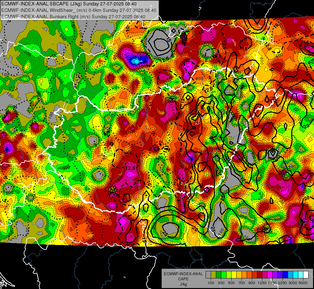Image resolution: width=314 pixels, height=289 pixels.
Task: Click the '100' tick label in the legend
Action: (x=211, y=283)
